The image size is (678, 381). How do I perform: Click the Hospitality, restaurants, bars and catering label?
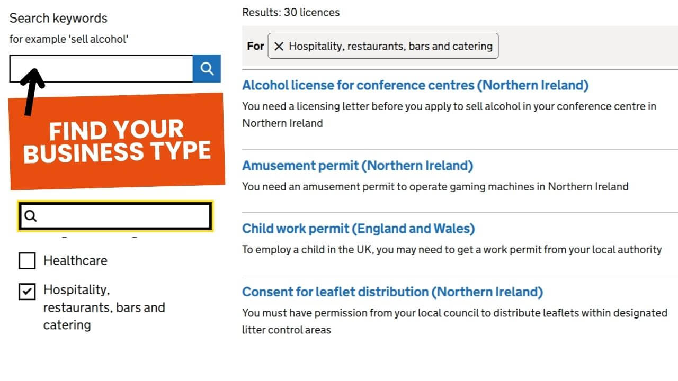pyautogui.click(x=104, y=307)
